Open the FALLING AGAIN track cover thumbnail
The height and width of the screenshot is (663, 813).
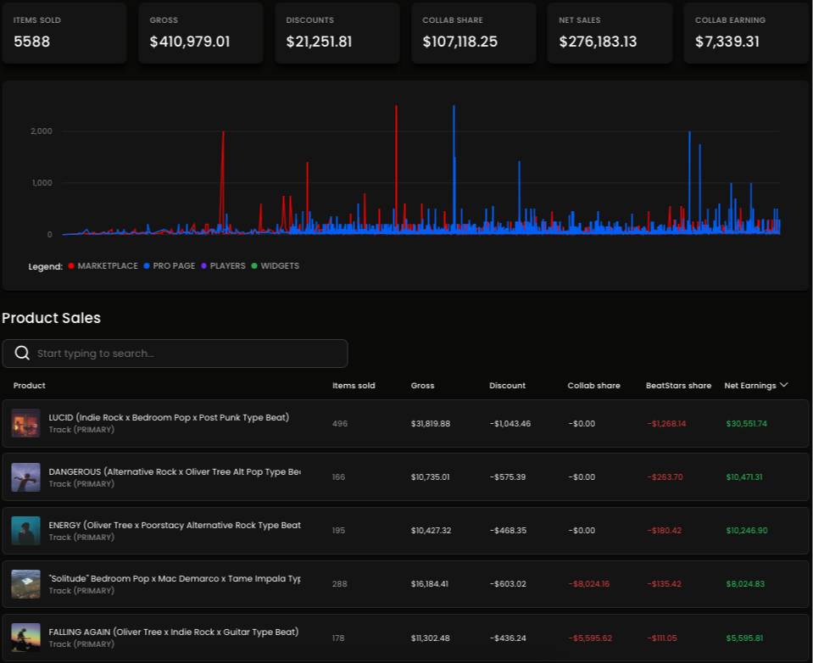[26, 638]
